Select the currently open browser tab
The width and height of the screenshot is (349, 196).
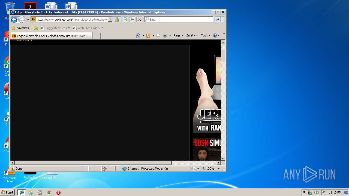click(x=51, y=36)
